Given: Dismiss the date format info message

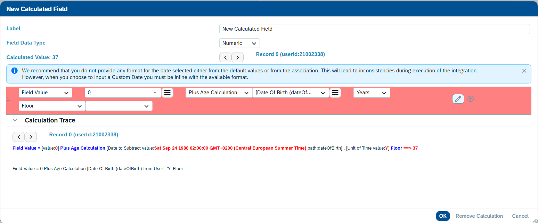Looking at the screenshot, I should coord(524,71).
